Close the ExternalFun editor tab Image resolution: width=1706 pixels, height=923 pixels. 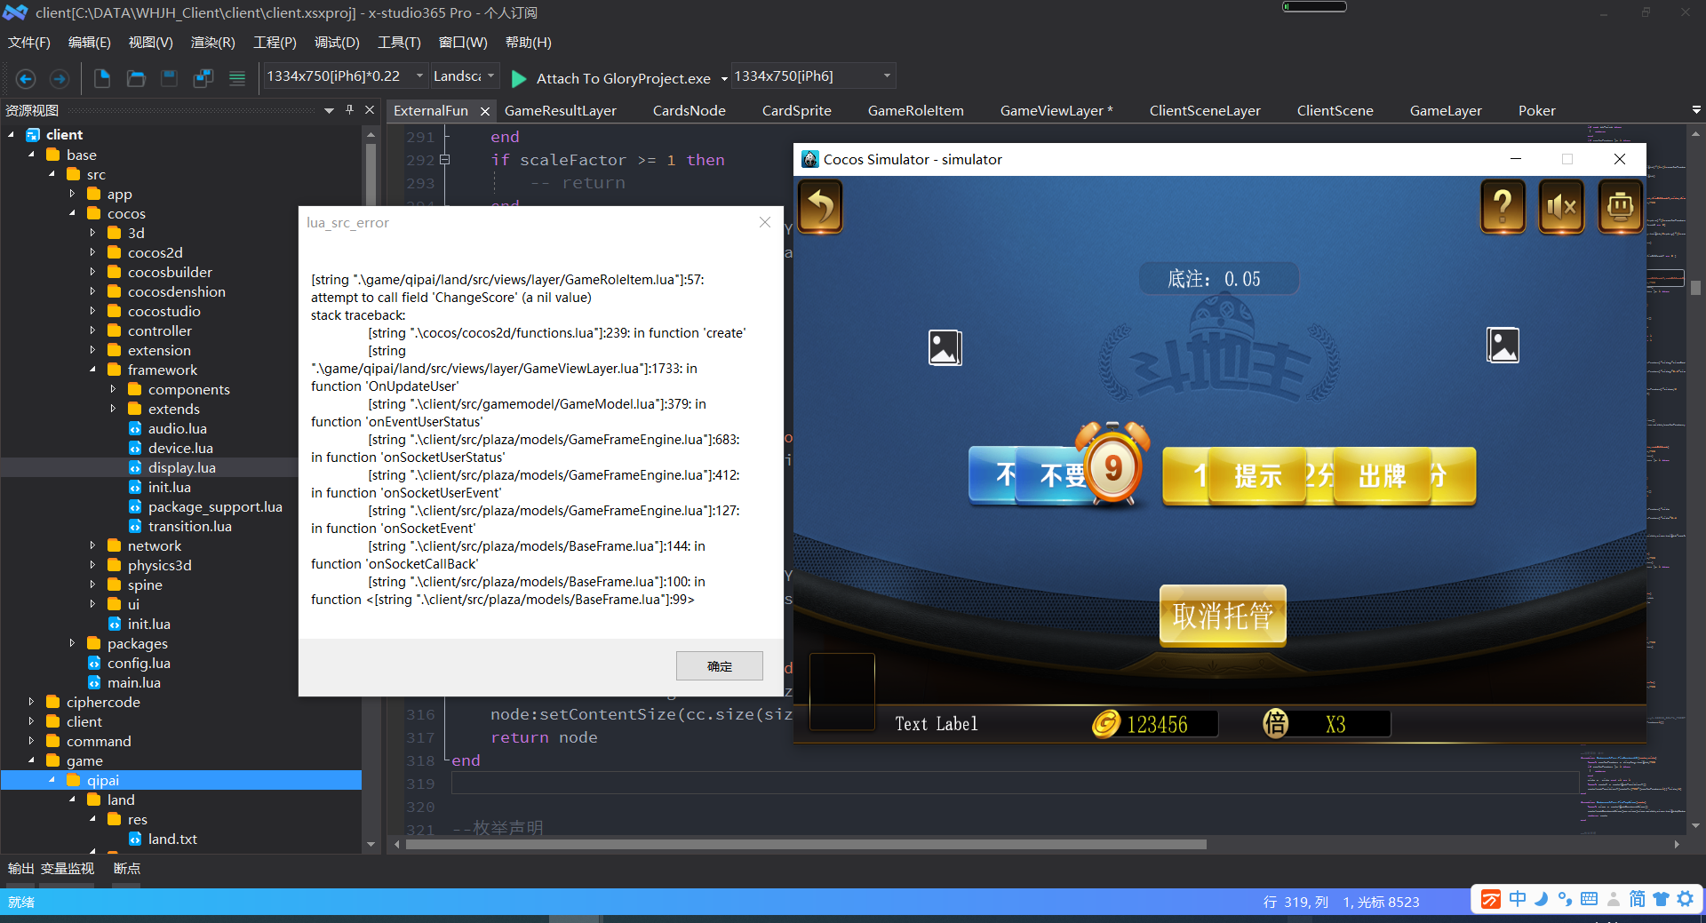coord(484,111)
